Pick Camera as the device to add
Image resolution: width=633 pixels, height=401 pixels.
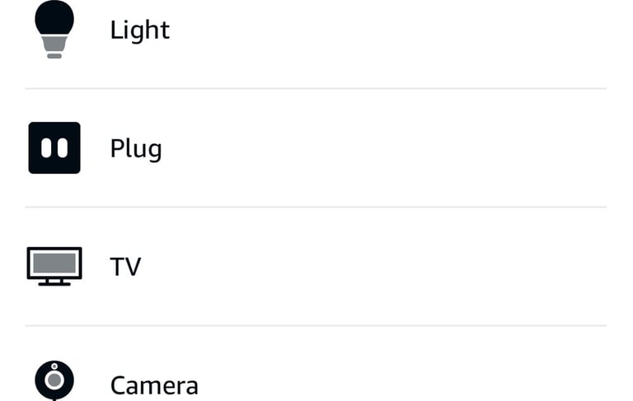pos(154,385)
